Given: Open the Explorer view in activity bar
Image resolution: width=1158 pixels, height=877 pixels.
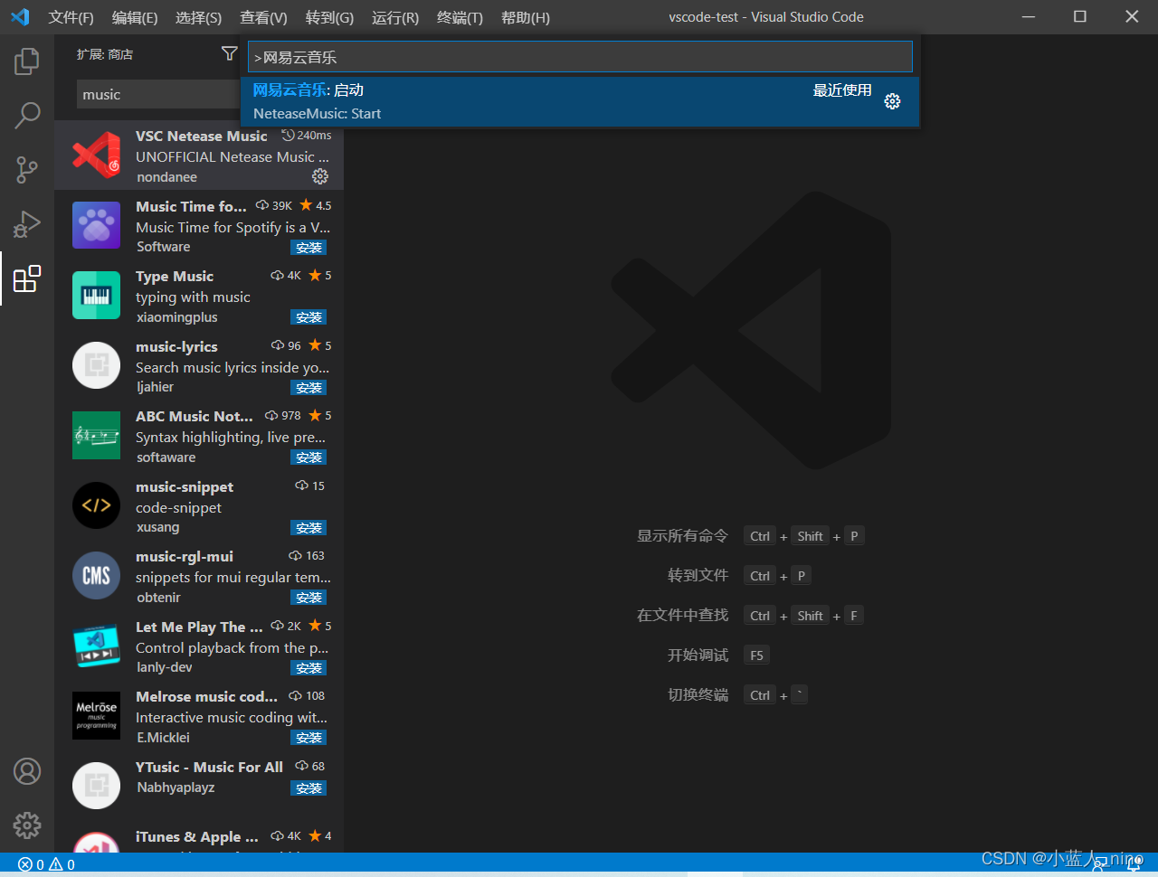Looking at the screenshot, I should 27,61.
